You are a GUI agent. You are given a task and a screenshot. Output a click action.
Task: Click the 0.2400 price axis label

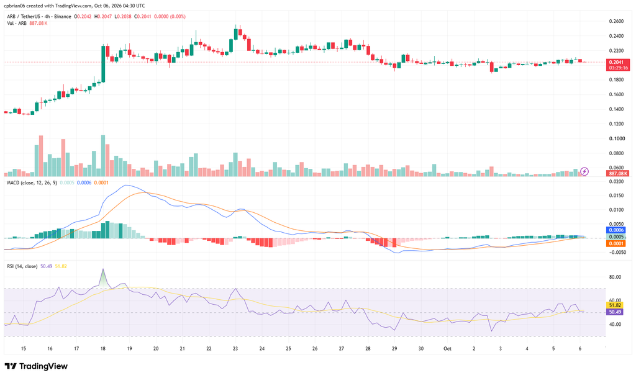pos(616,36)
